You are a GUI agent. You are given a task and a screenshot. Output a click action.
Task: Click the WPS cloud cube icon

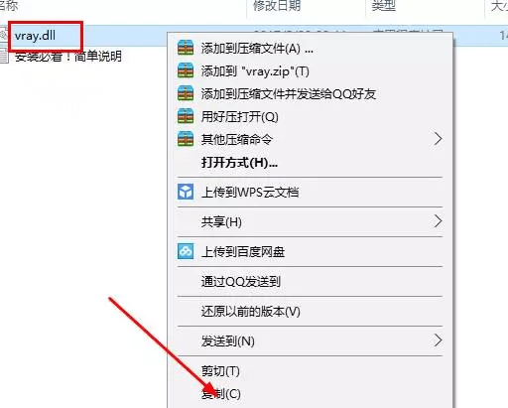[x=186, y=192]
